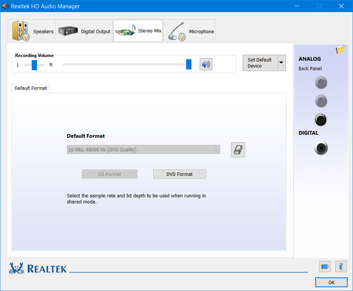The height and width of the screenshot is (291, 353).
Task: Open the default format combo box
Action: pos(143,150)
